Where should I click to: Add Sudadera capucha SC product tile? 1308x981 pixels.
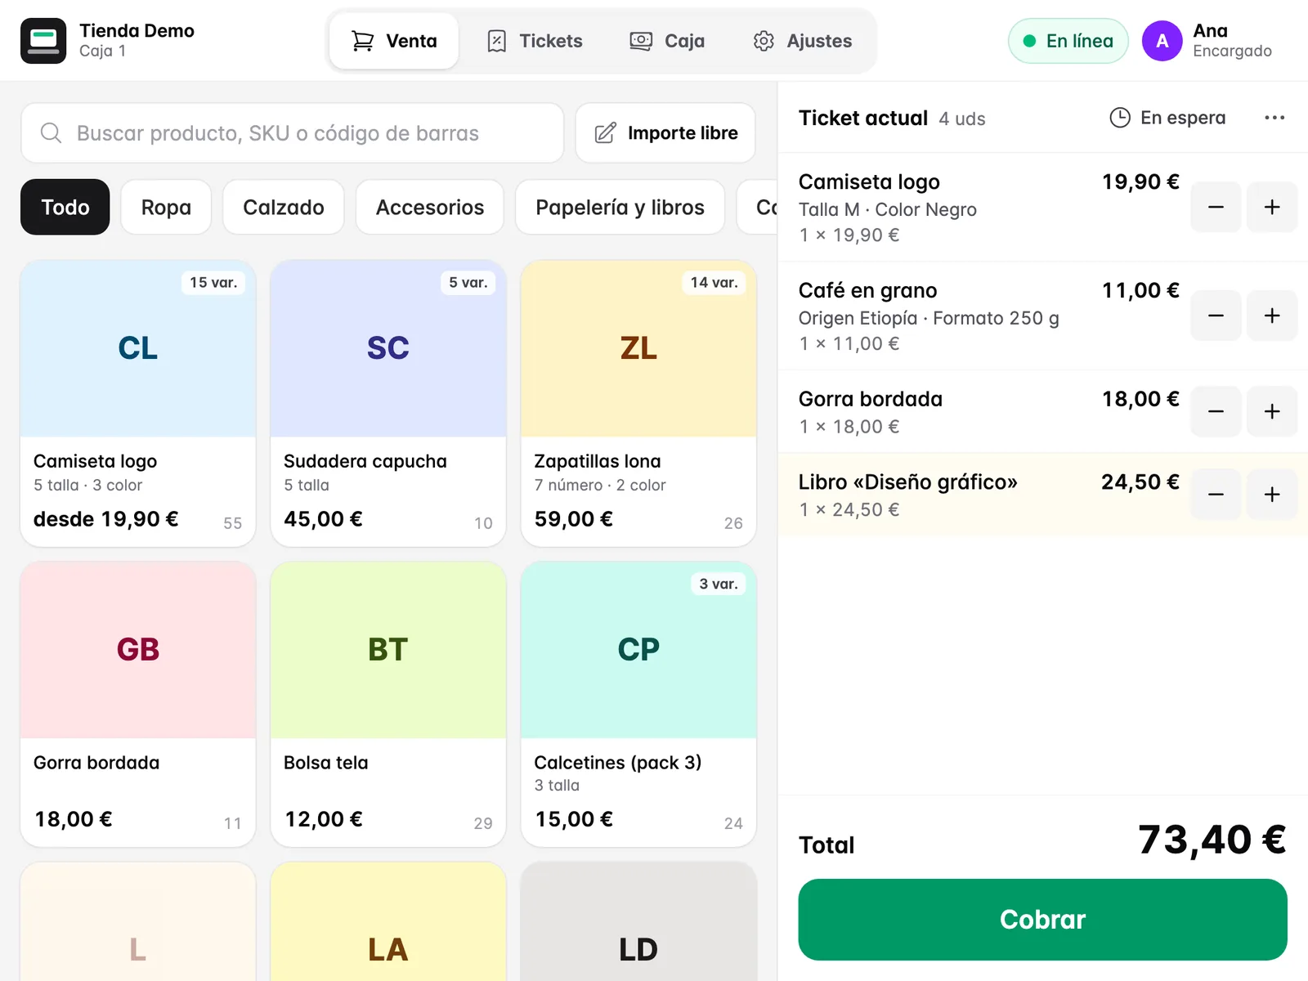click(x=388, y=404)
